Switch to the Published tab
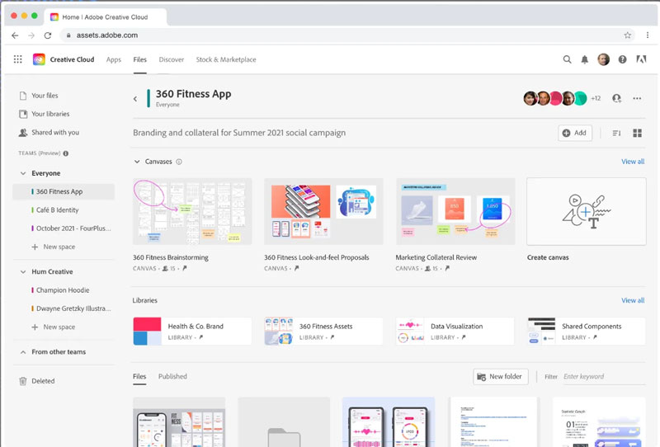Viewport: 660px width, 447px height. click(172, 376)
